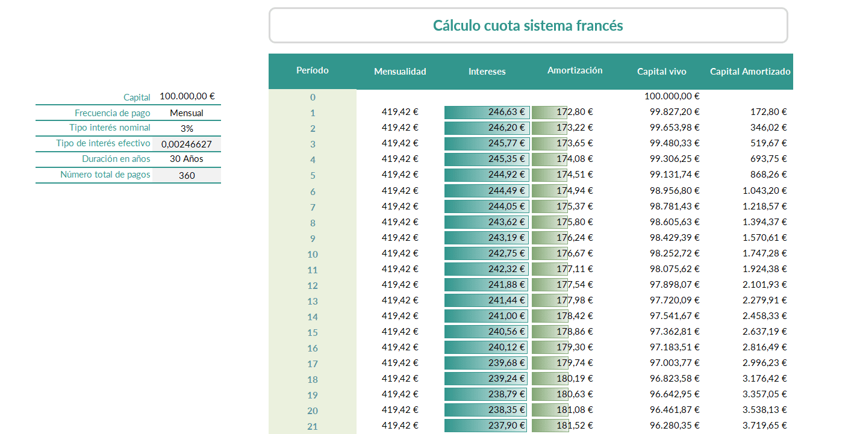Select Capital vivo cell 97.362,81 €
The height and width of the screenshot is (434, 854).
[675, 330]
